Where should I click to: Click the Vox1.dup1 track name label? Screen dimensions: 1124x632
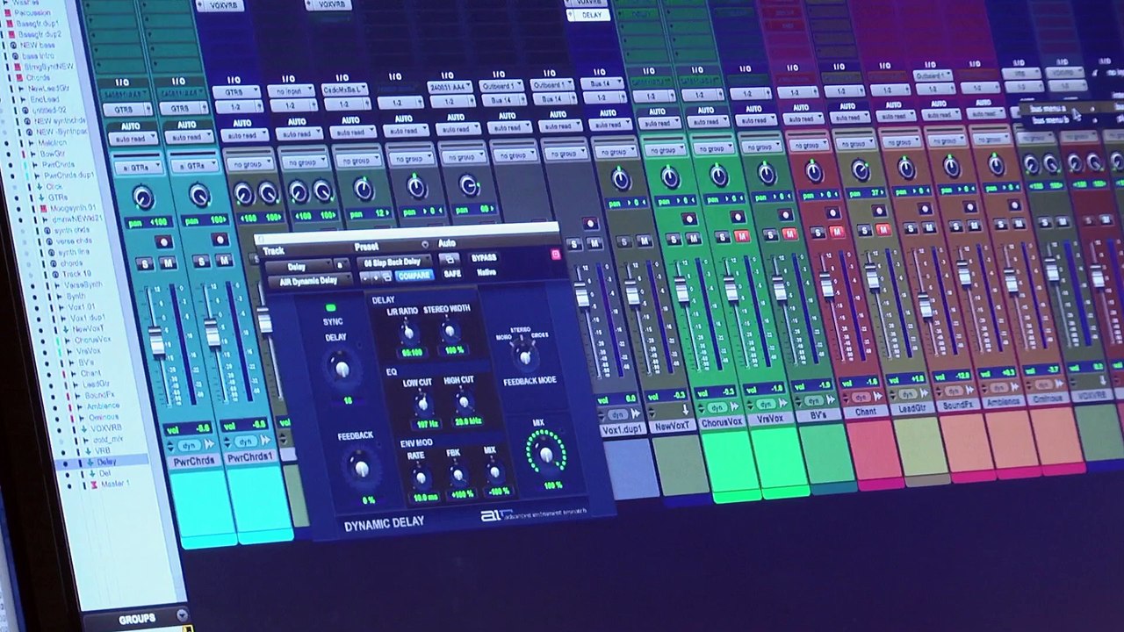pos(623,430)
